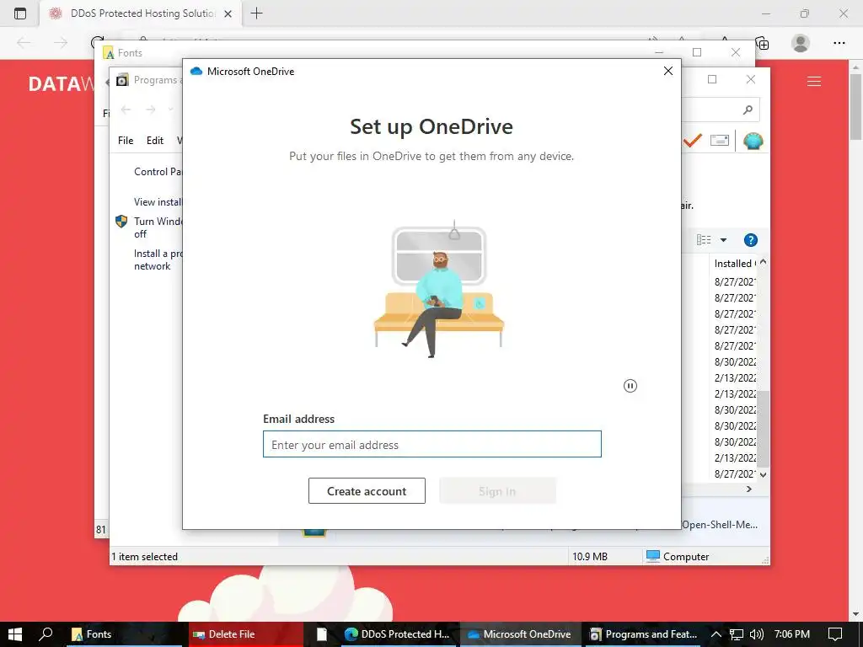
Task: Switch to Fonts taskbar button
Action: click(125, 634)
